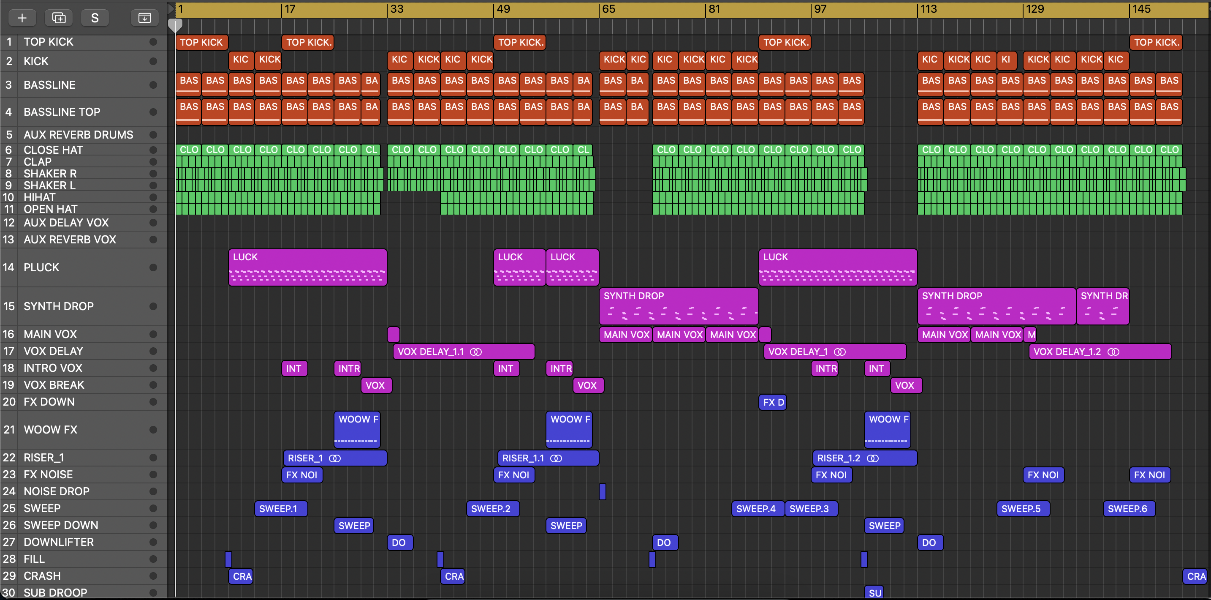The width and height of the screenshot is (1211, 600).
Task: Click the playhead handle at bar 1
Action: [175, 25]
